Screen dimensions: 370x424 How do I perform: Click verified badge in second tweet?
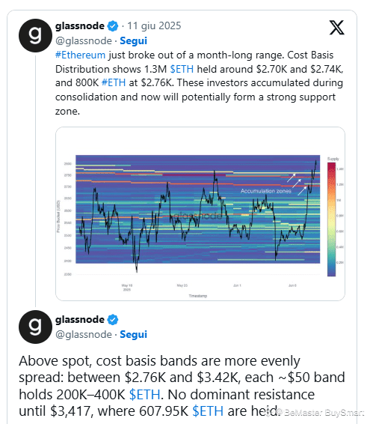(x=113, y=320)
